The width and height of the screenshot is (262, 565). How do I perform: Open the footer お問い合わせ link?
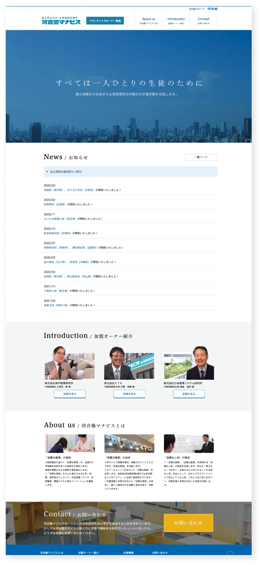point(160,553)
